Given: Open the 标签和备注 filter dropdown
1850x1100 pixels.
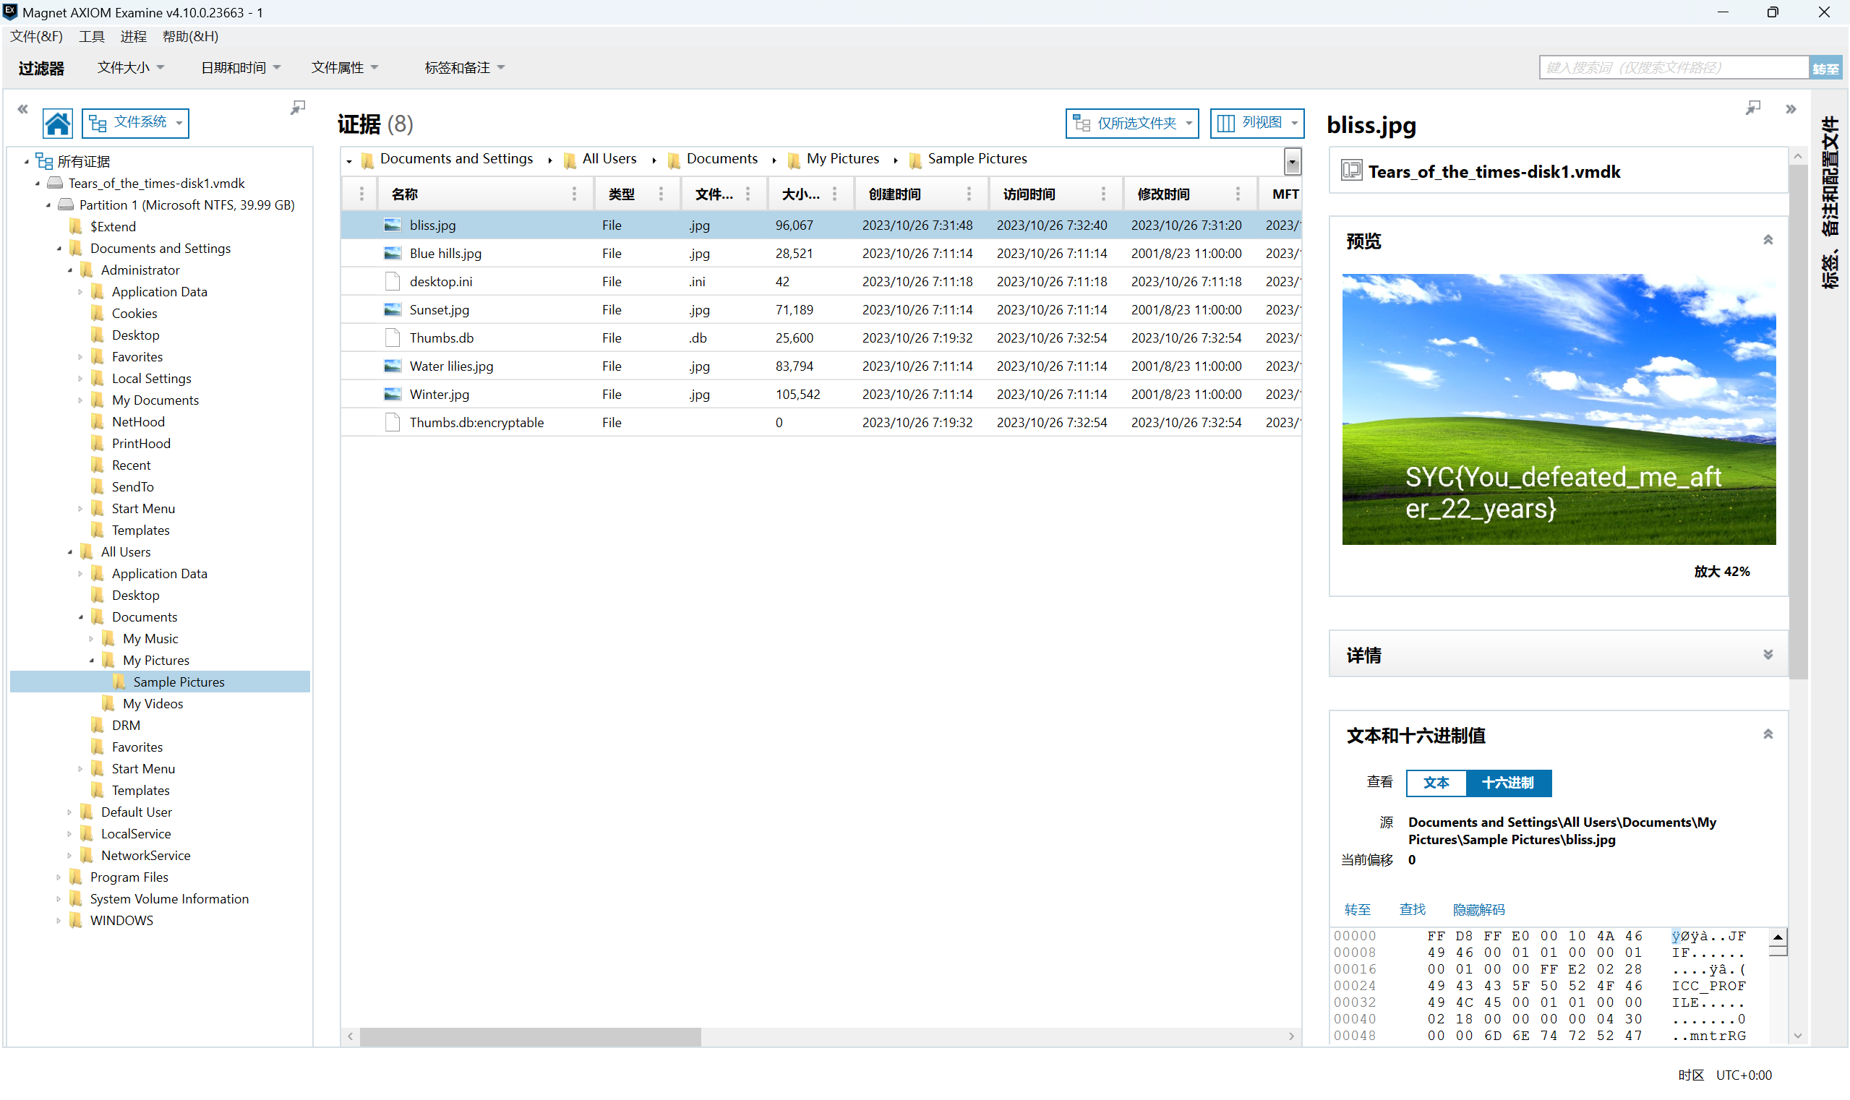Looking at the screenshot, I should pos(464,67).
